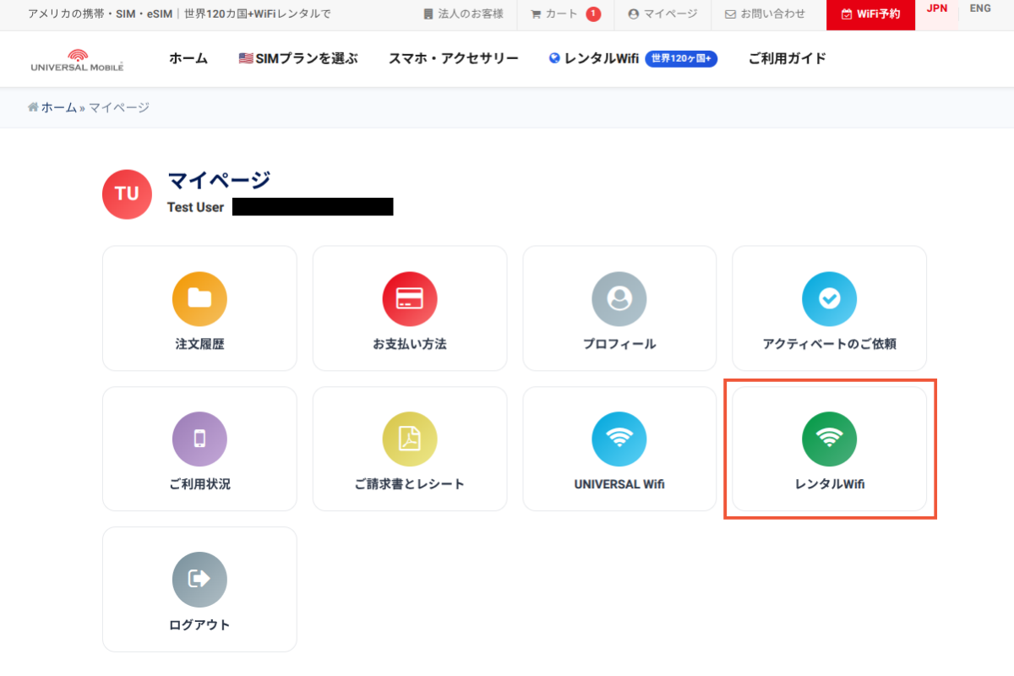Open SIMプランを選ぶ menu
The image size is (1014, 676).
click(298, 58)
